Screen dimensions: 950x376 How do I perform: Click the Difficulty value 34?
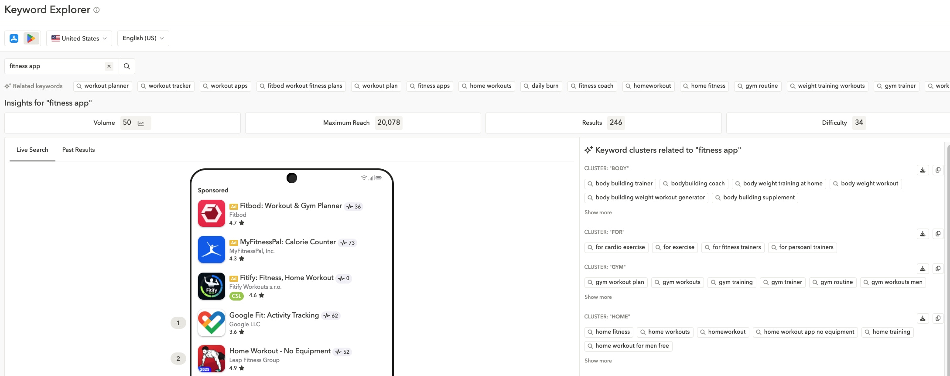pos(859,123)
